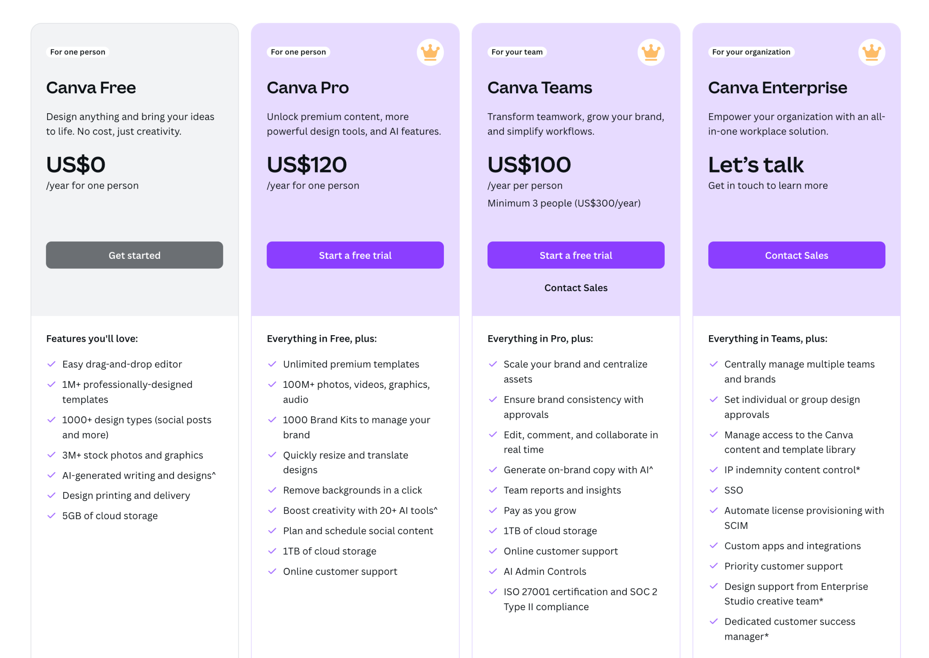Viewport: 929px width, 658px height.
Task: Click the checkmark beside 5GB of cloud storage
Action: click(51, 516)
